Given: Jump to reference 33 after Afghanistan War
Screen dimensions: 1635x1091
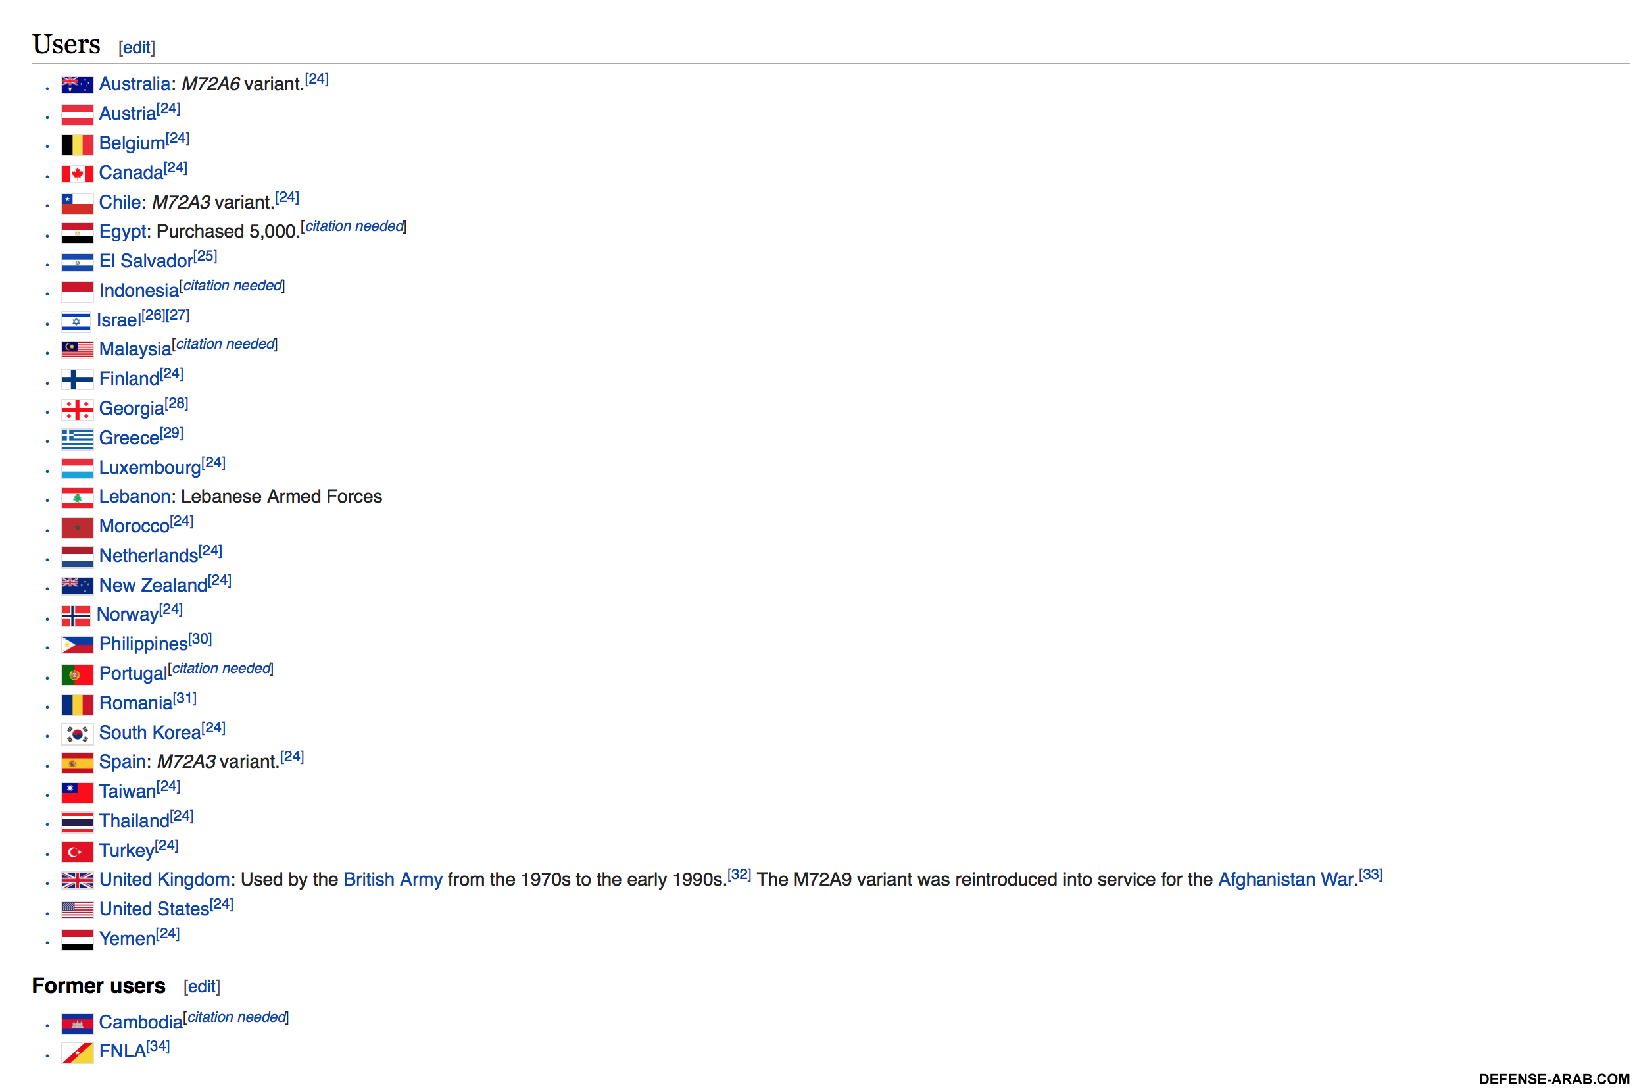Looking at the screenshot, I should [1371, 875].
